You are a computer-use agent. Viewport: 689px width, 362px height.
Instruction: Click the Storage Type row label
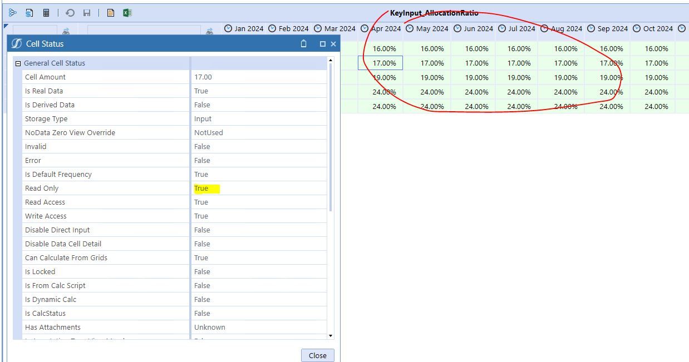46,119
